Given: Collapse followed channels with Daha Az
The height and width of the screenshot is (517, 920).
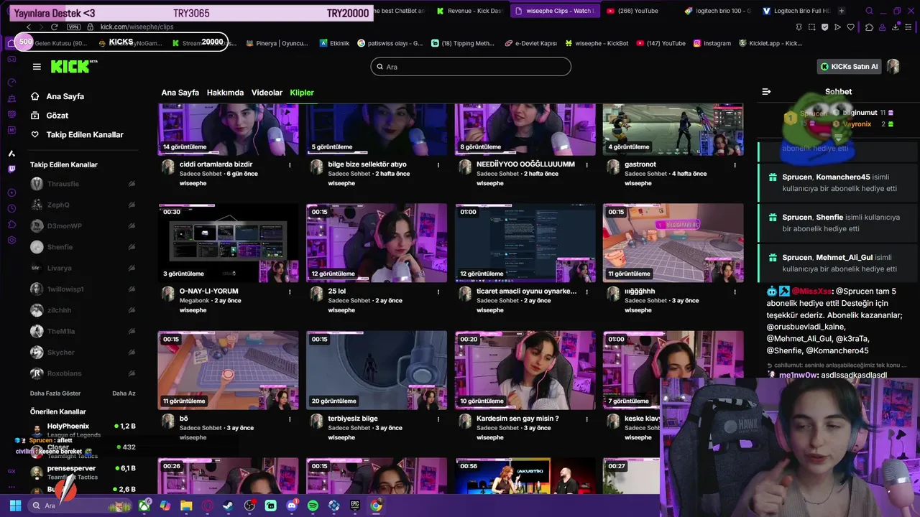Looking at the screenshot, I should [124, 393].
